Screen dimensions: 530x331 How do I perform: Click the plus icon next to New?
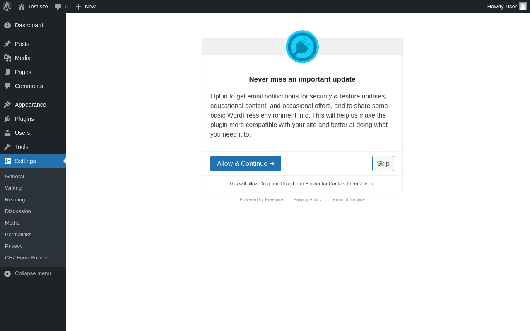[79, 7]
